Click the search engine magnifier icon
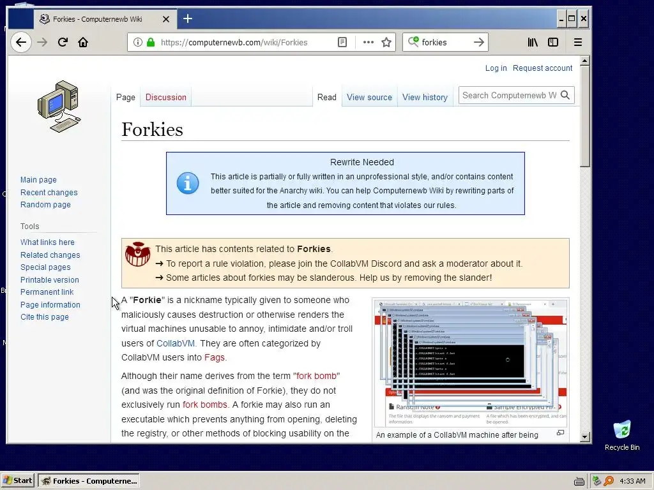 (x=413, y=41)
